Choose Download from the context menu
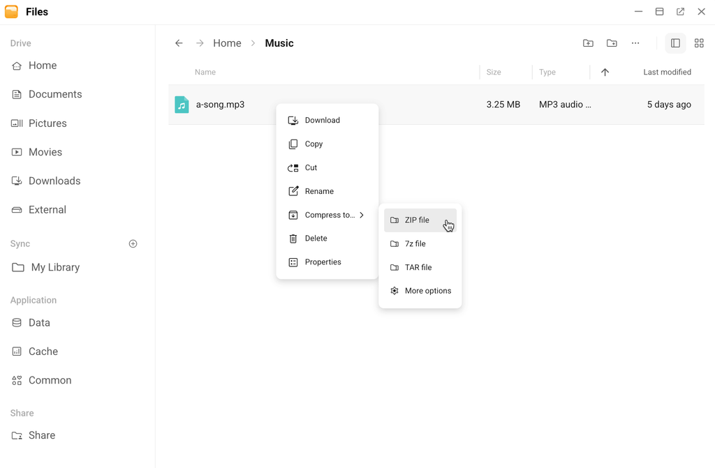715x468 pixels. tap(327, 120)
